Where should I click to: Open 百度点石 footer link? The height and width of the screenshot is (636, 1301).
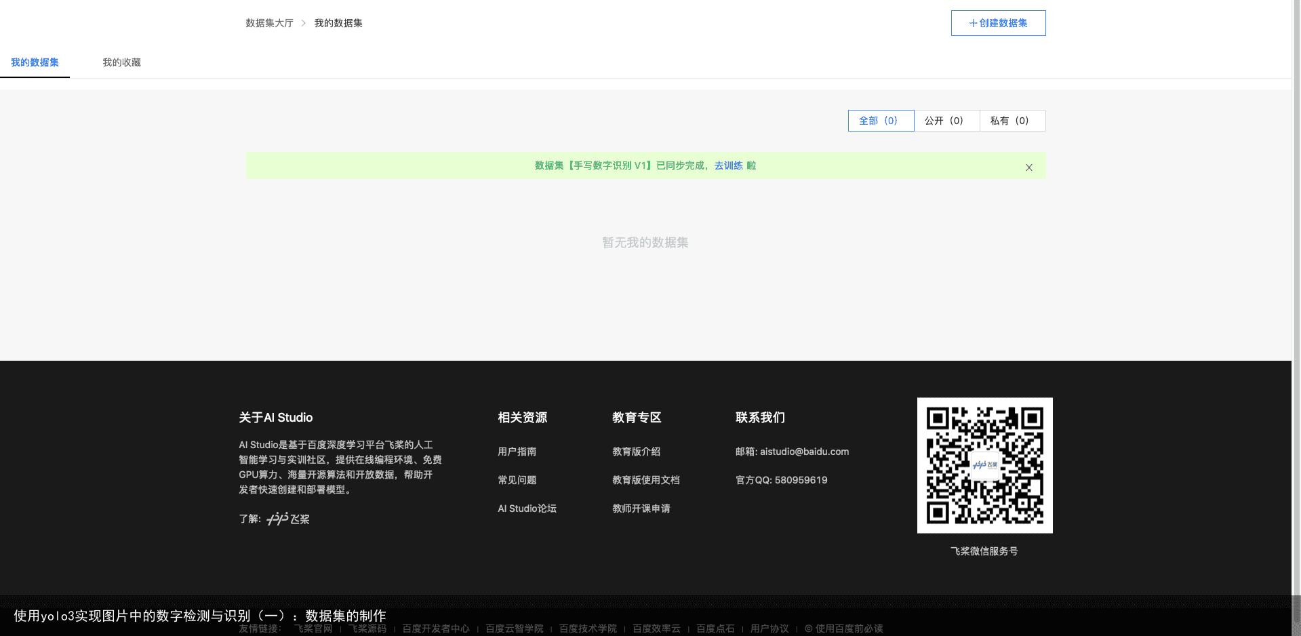pos(715,629)
